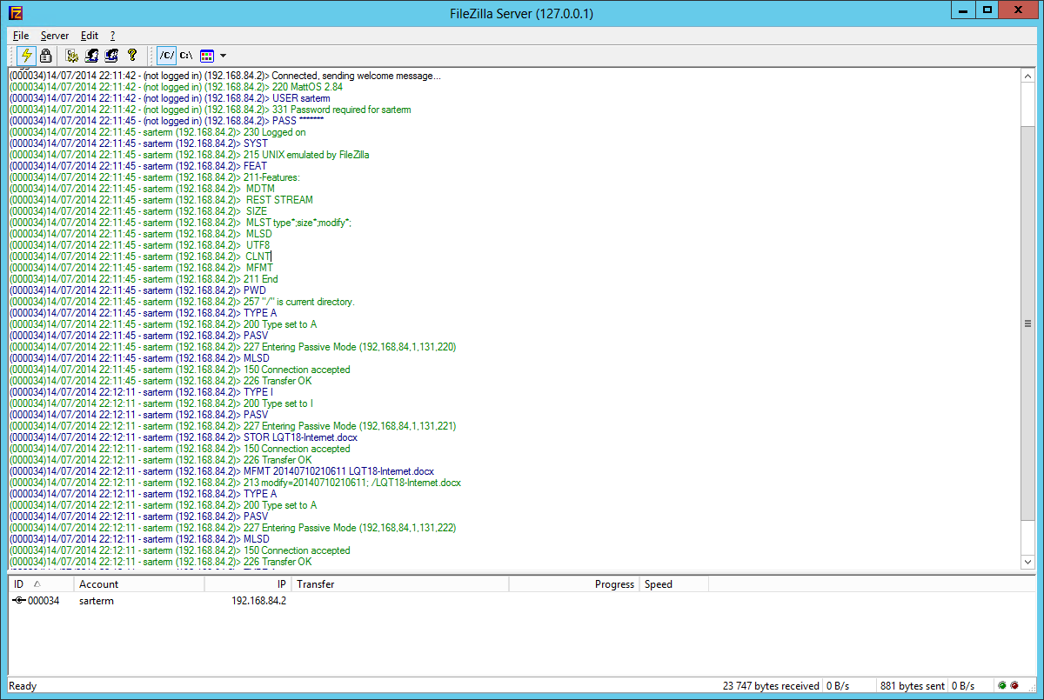1044x700 pixels.
Task: Click the '257 "/" is current directory.' line
Action: click(183, 302)
